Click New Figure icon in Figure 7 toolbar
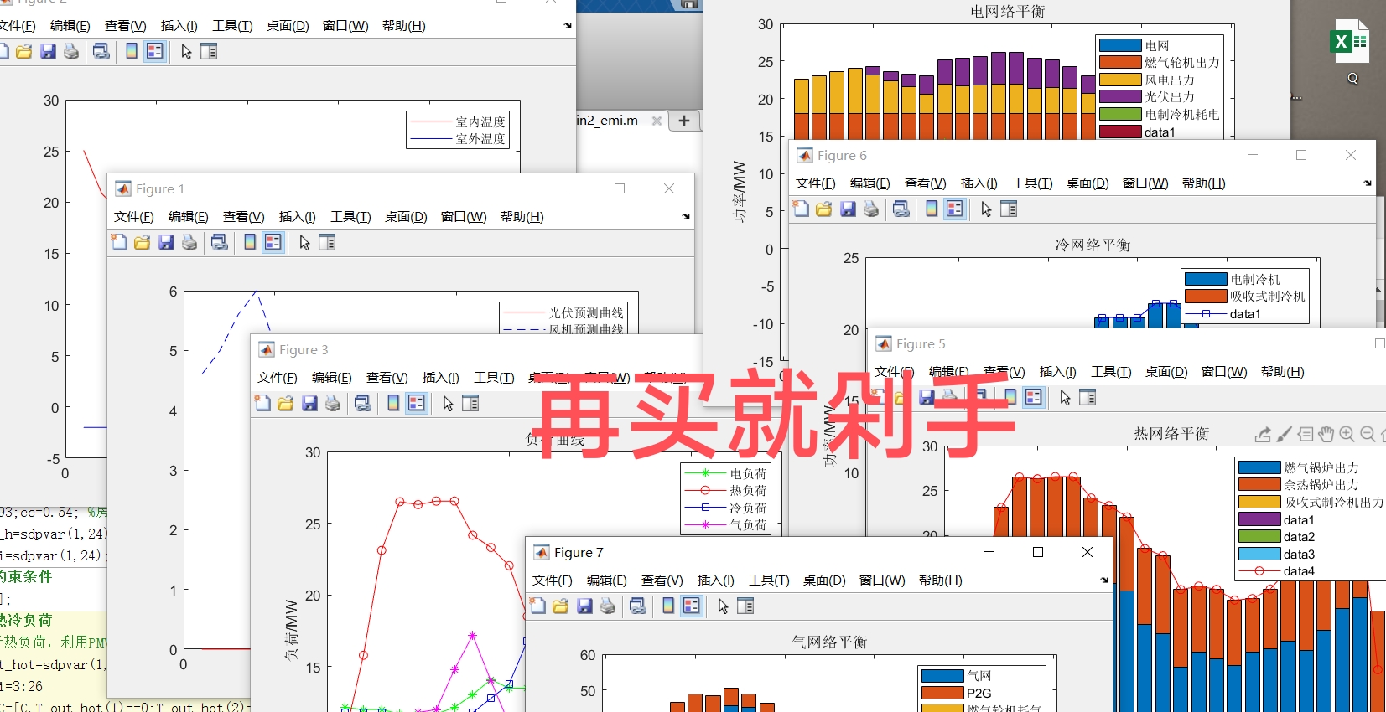1386x712 pixels. (537, 606)
